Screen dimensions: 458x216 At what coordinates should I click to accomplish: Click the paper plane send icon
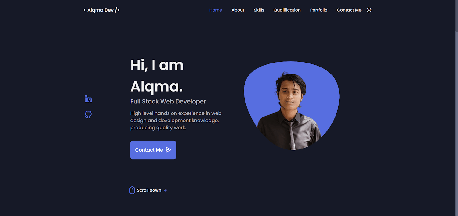click(x=168, y=150)
